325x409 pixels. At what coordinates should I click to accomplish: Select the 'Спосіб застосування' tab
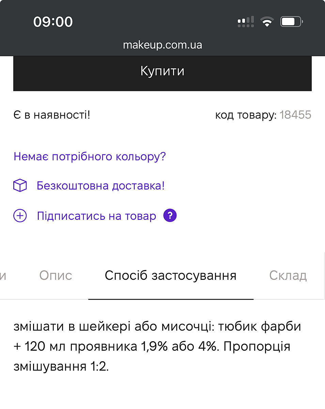click(170, 275)
